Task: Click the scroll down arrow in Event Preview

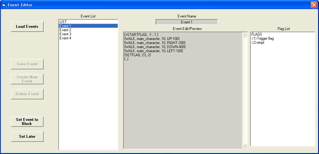Action: 245,146
